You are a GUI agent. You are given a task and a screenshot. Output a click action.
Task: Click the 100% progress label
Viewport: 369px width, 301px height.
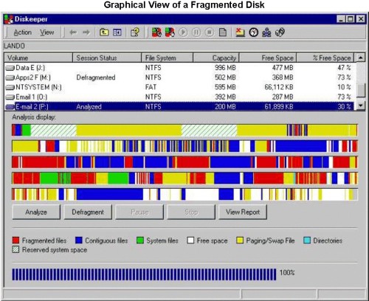(x=287, y=273)
